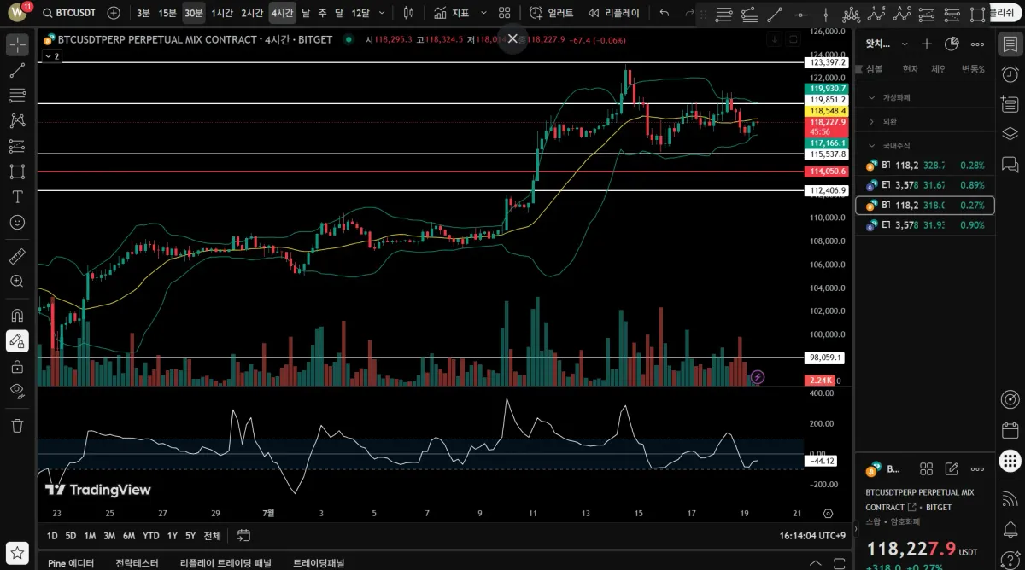1025x570 pixels.
Task: Create an 얼러트 alert
Action: pyautogui.click(x=551, y=13)
